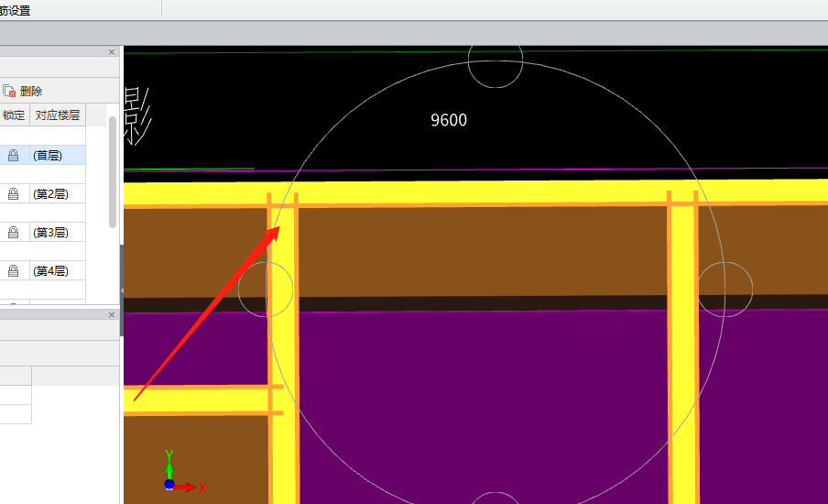
Task: Close the upper left panel
Action: (112, 51)
